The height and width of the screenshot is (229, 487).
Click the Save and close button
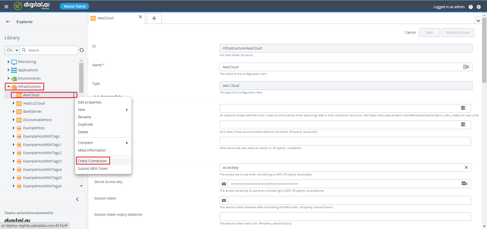(457, 32)
